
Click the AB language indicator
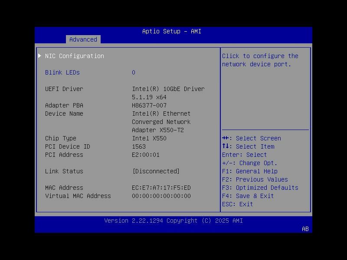[x=304, y=229]
